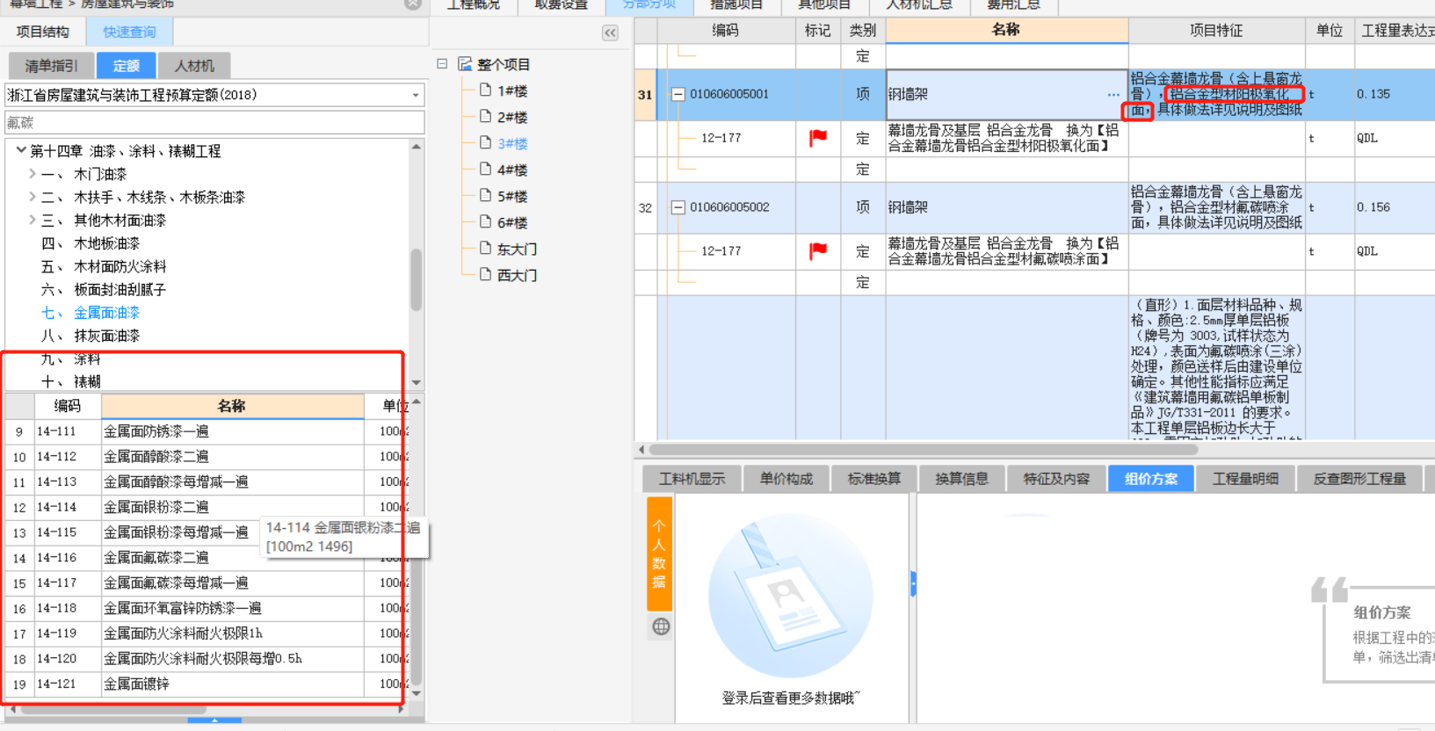This screenshot has height=731, width=1435.
Task: Open the 组价方案 tab
Action: click(x=1151, y=479)
